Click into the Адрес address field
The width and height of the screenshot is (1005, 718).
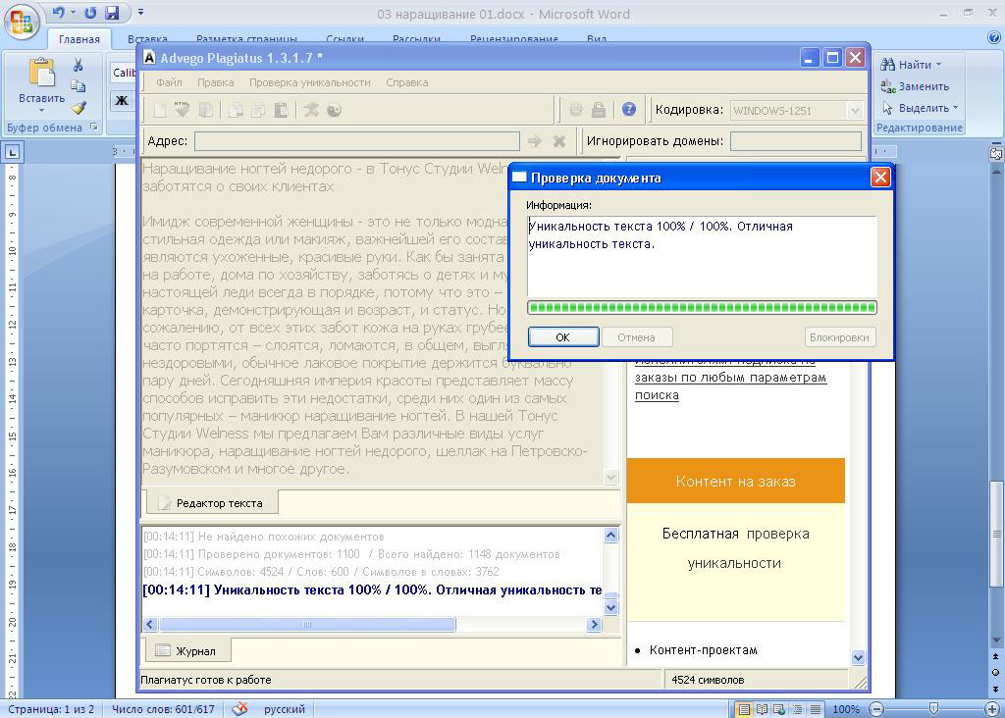(x=357, y=141)
